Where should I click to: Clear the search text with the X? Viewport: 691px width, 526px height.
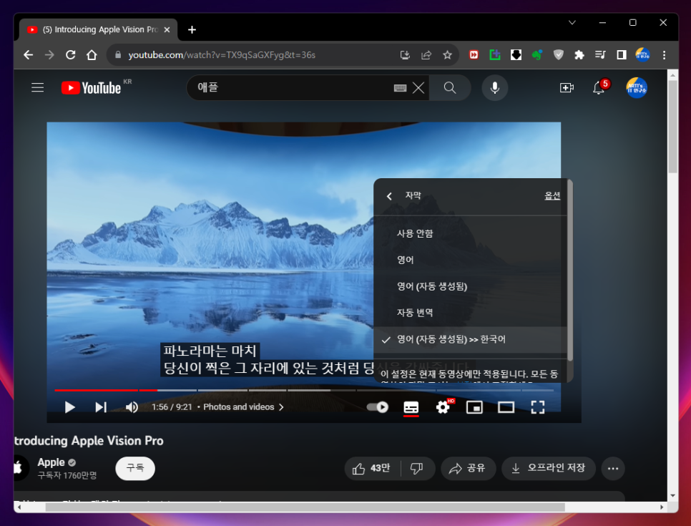pos(418,88)
